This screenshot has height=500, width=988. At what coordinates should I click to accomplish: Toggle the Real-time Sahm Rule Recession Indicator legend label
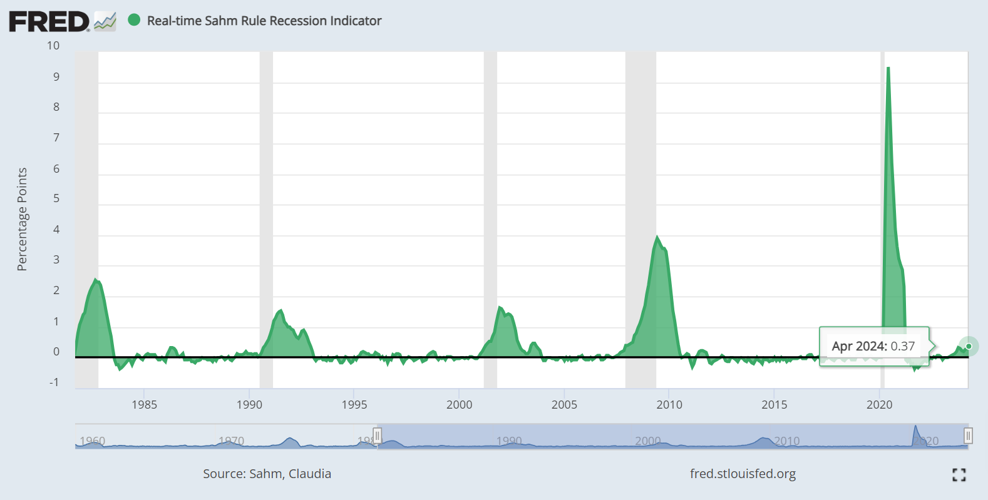264,21
